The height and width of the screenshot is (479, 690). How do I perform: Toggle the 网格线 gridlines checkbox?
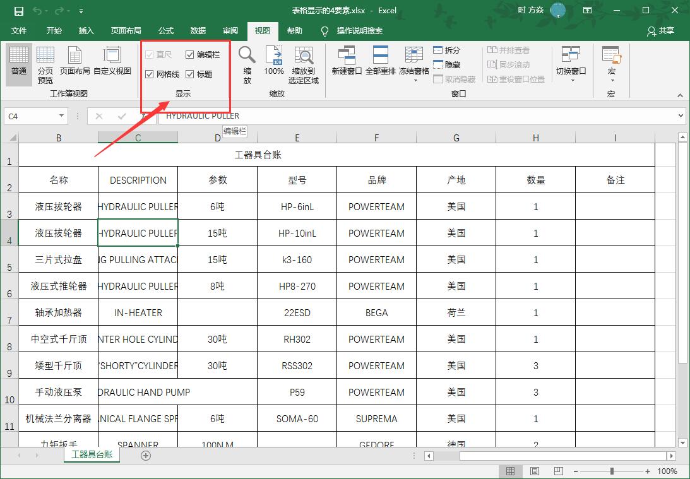pos(148,73)
